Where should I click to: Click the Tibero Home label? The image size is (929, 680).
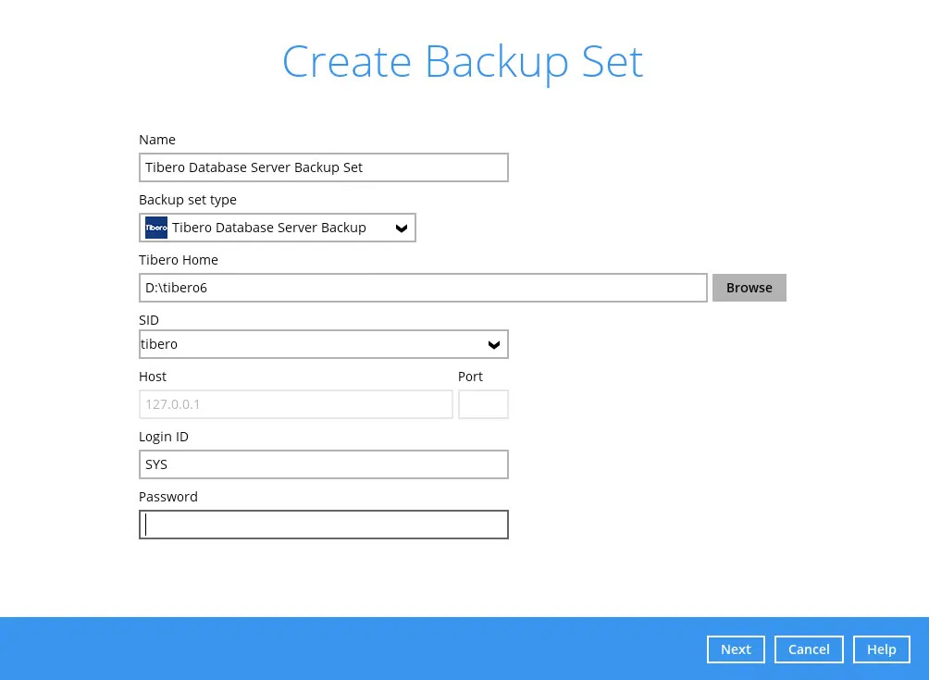(179, 260)
